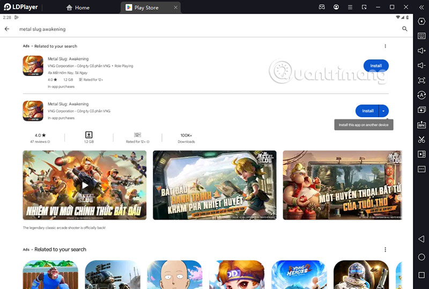
Task: Click the 4.0 star 47 reviews rating
Action: pos(40,138)
